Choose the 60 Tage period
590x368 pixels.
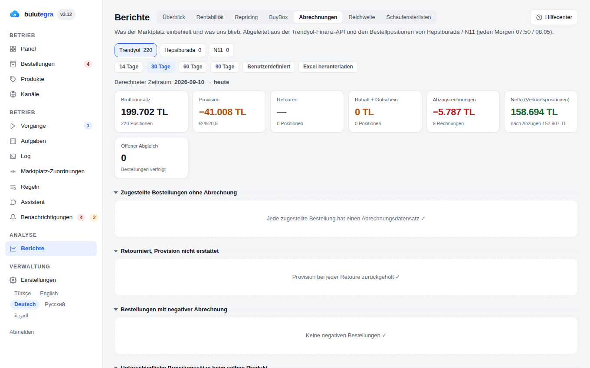[x=193, y=67]
